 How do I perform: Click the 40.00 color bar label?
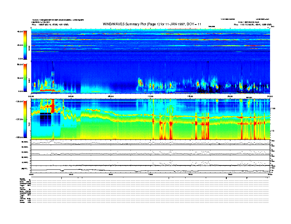click(20, 31)
